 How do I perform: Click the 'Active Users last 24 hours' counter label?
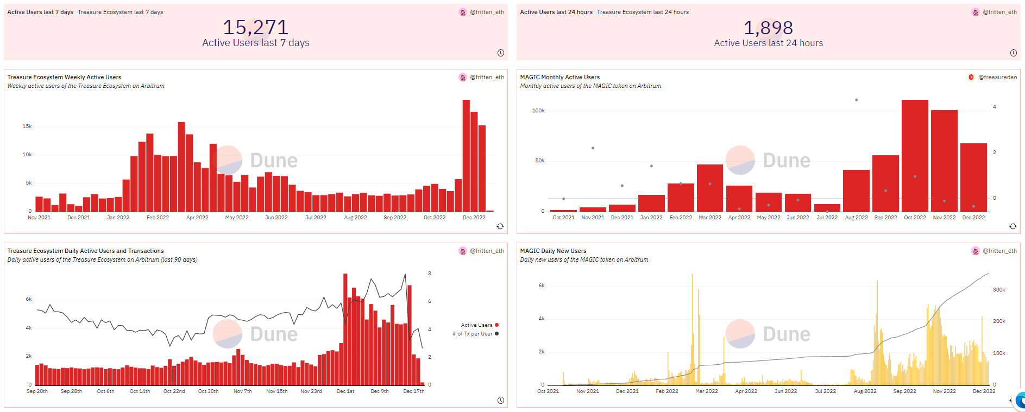(x=768, y=43)
